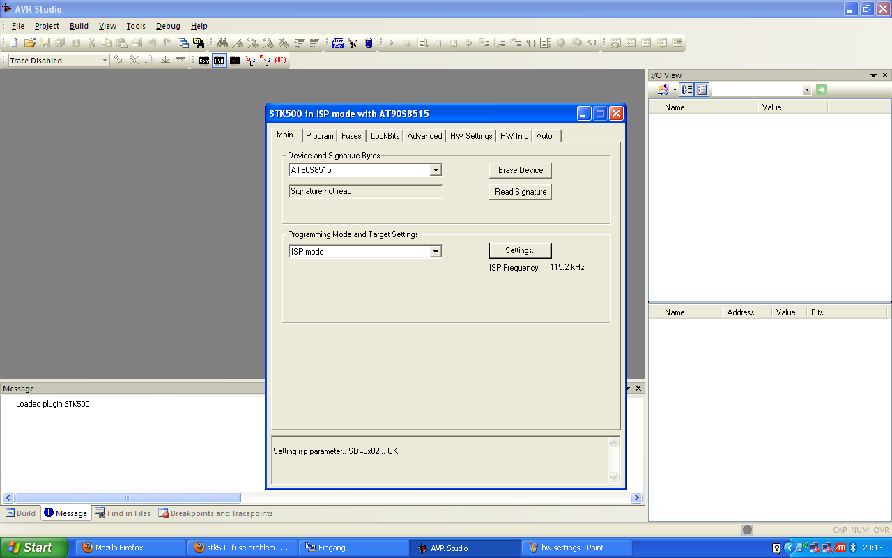Click the Read Signature button
Screen dimensions: 892x558
point(521,192)
